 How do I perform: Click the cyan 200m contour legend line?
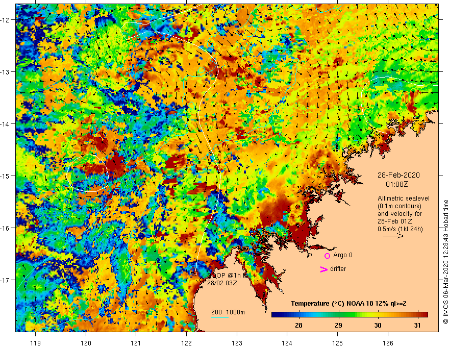219,317
